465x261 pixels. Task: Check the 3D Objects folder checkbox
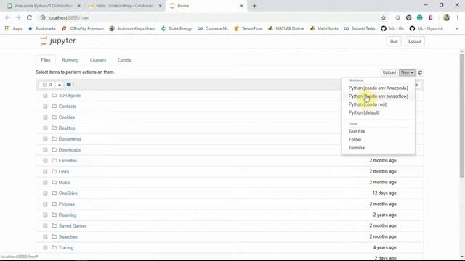click(x=45, y=96)
